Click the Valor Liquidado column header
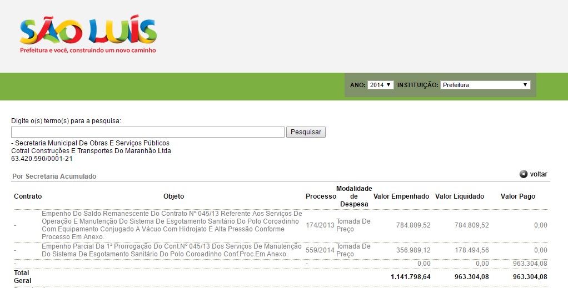Viewport: 568px width, 288px height. click(x=460, y=196)
